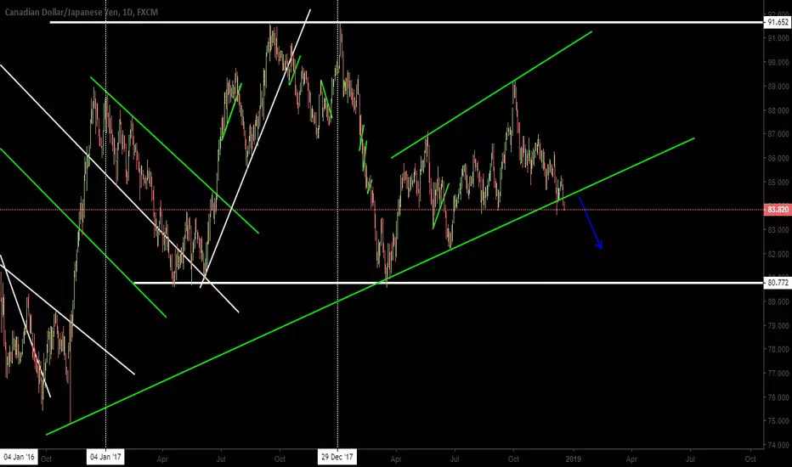Select the 80.772 price level label

[x=778, y=283]
